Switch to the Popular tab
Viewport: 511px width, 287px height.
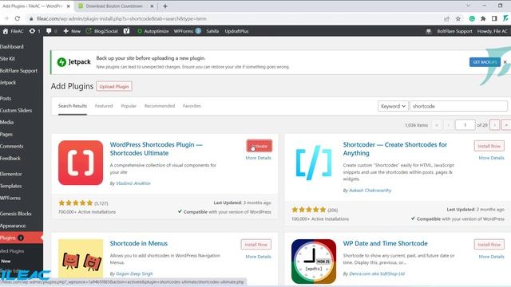point(129,106)
